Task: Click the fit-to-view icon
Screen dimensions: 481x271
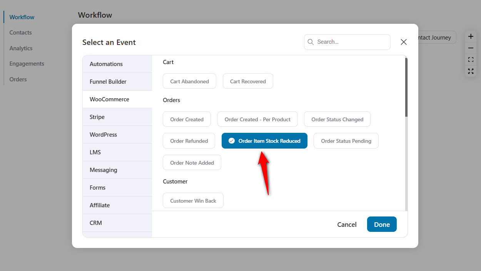Action: [471, 59]
